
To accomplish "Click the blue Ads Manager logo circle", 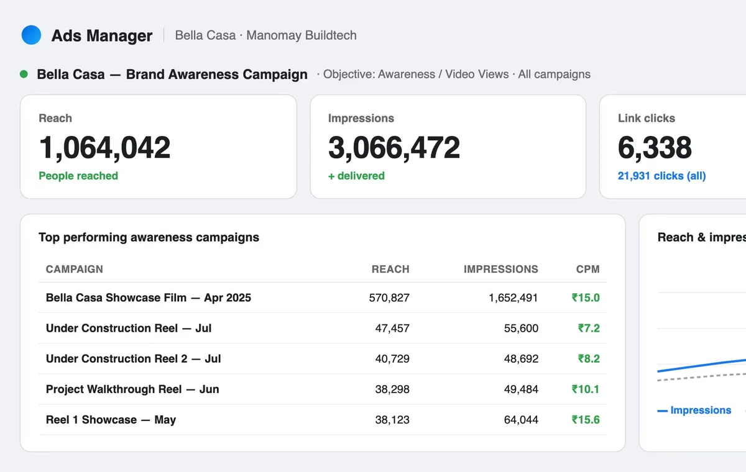I will [x=31, y=35].
